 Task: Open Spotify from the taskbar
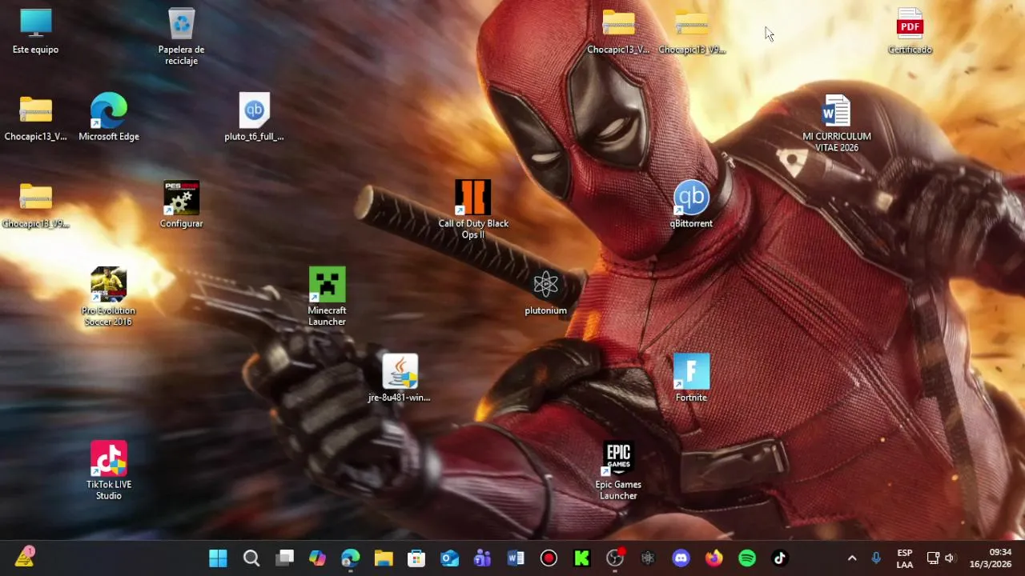coord(747,558)
